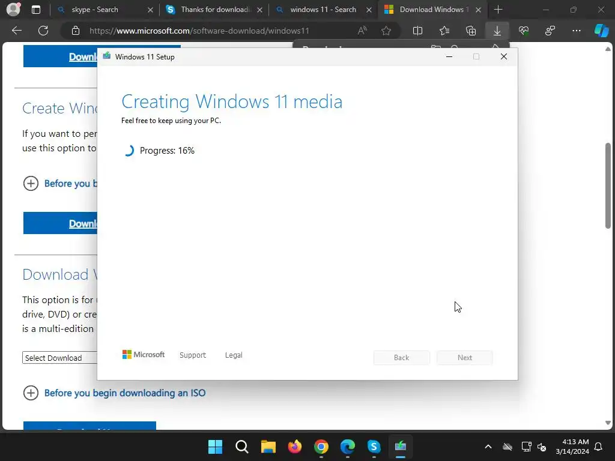Close the 'skype - Search' tab
This screenshot has width=615, height=461.
[x=150, y=10]
